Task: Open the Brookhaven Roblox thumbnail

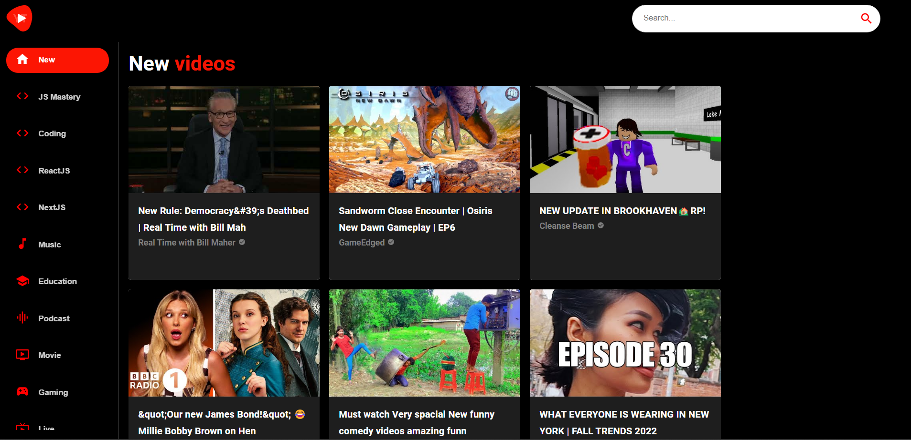Action: coord(625,139)
